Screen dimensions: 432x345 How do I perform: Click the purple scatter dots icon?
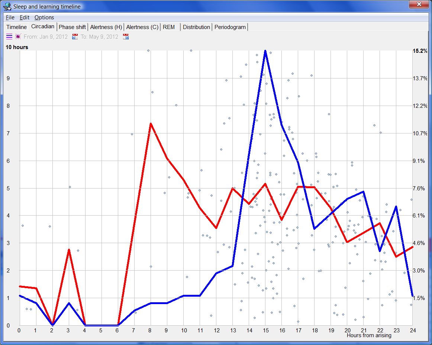click(18, 36)
